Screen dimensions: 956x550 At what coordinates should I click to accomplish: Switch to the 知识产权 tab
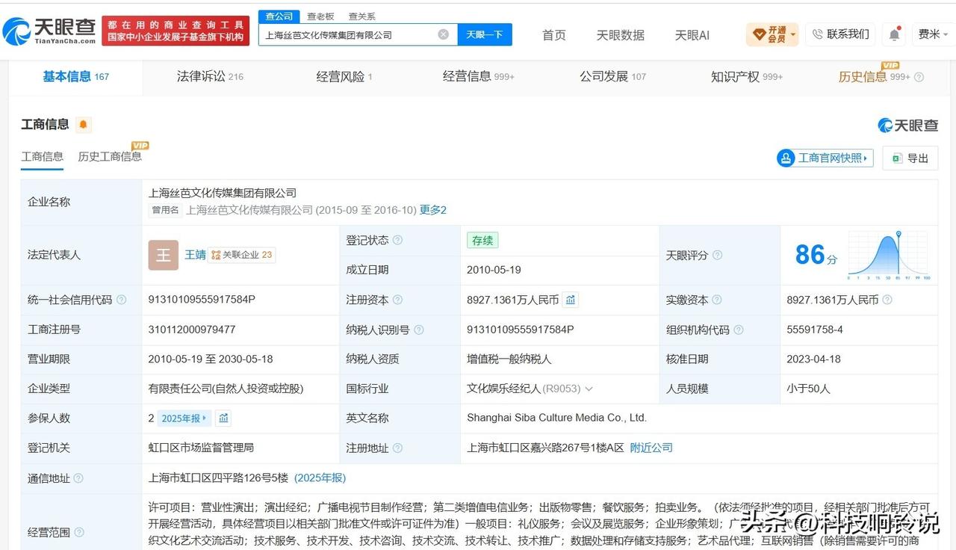(x=747, y=76)
